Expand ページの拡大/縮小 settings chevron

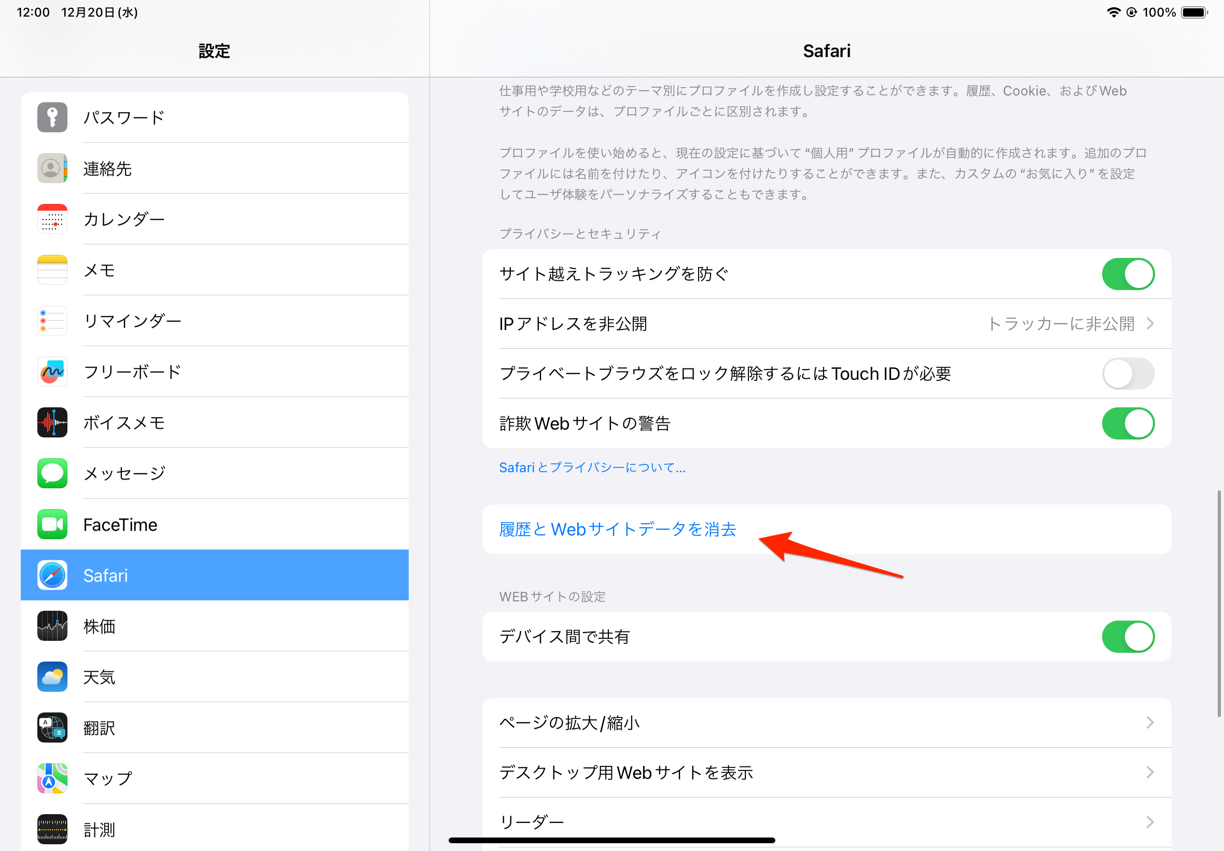[1149, 723]
